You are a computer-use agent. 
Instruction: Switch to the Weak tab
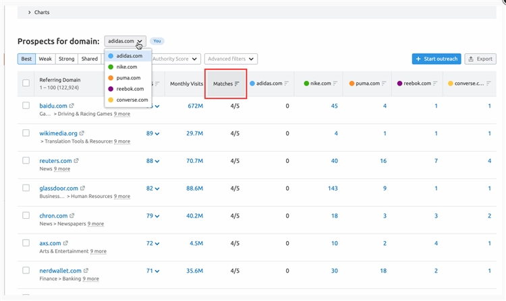click(45, 59)
